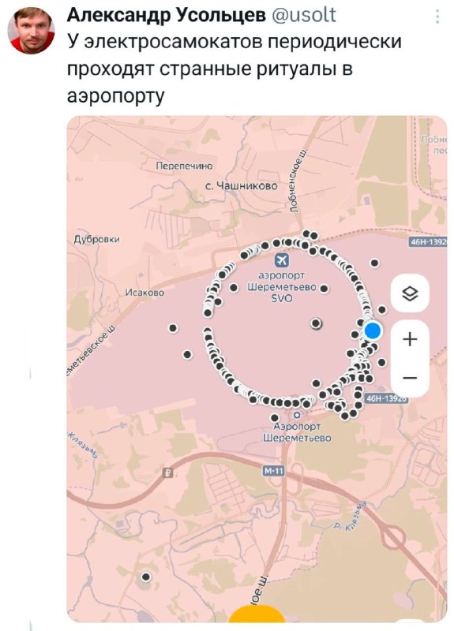This screenshot has width=454, height=631.
Task: Open the tweet's three-dot more menu
Action: [437, 17]
